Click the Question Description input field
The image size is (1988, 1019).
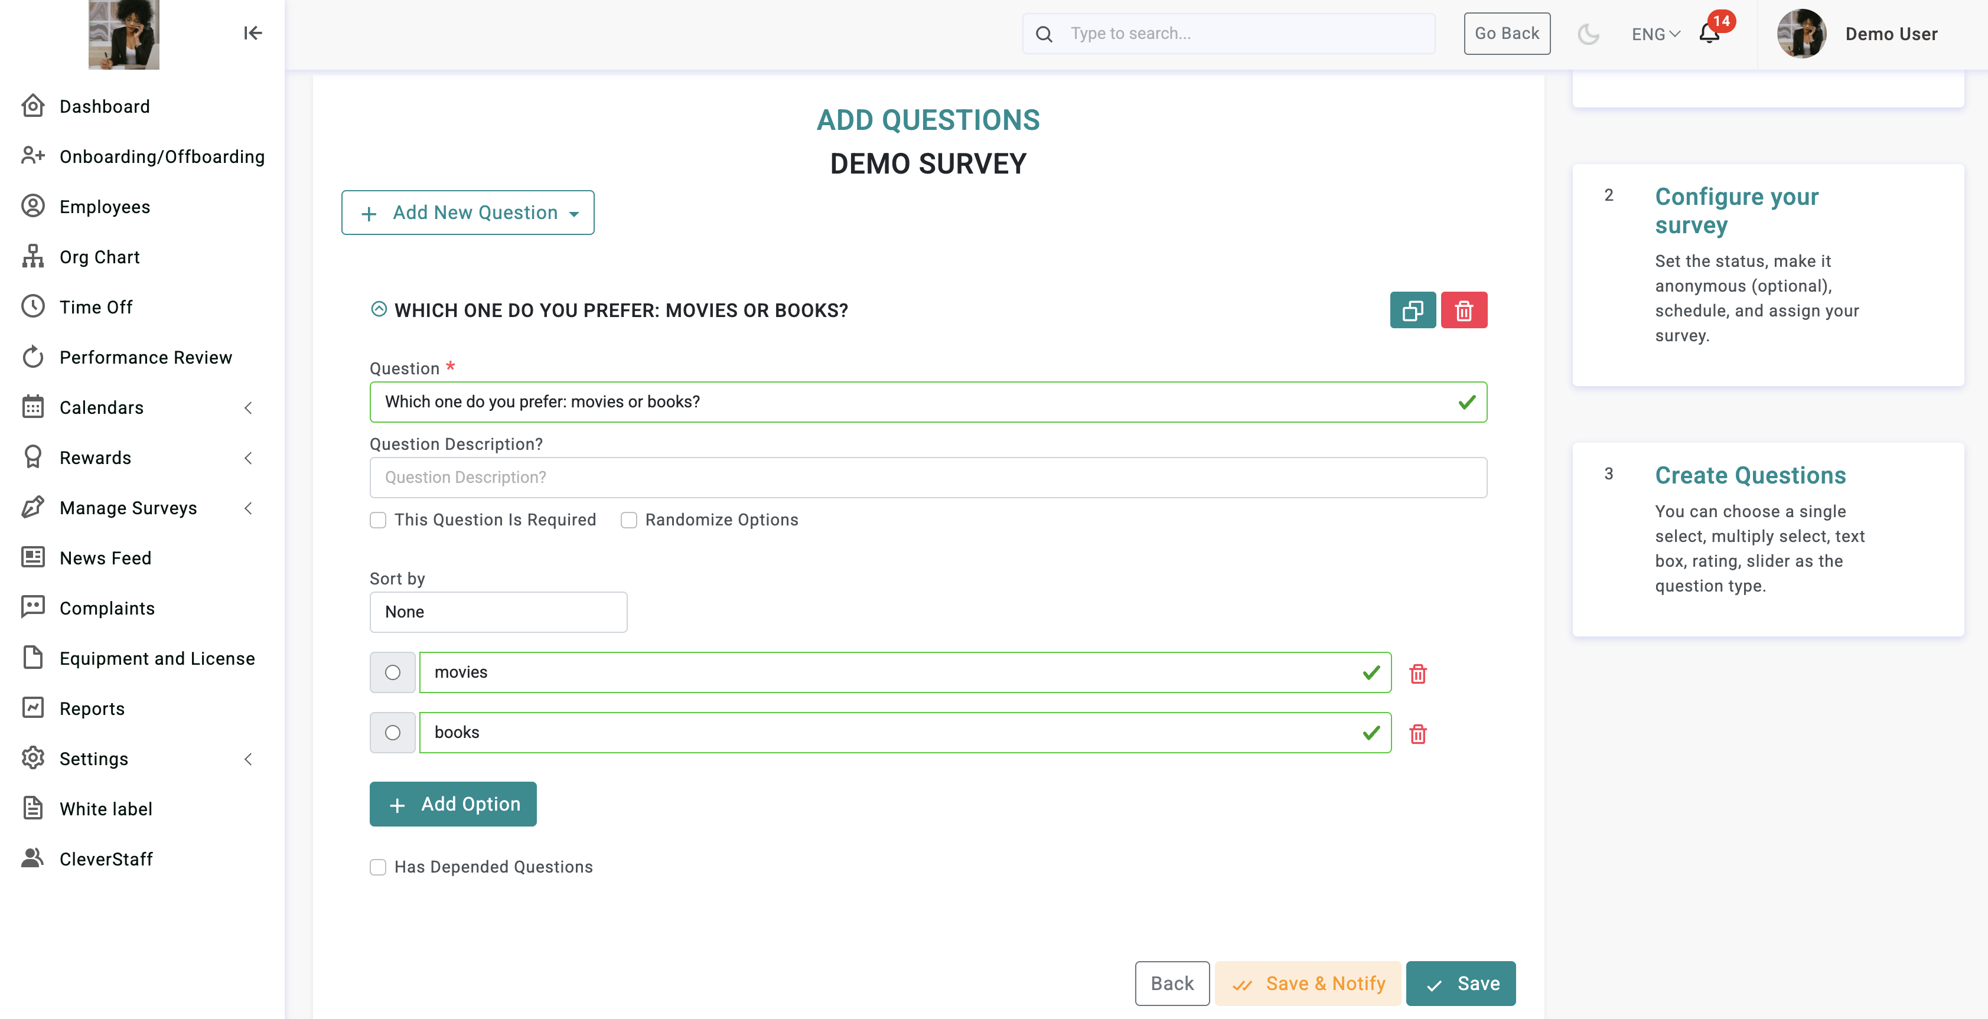(928, 478)
